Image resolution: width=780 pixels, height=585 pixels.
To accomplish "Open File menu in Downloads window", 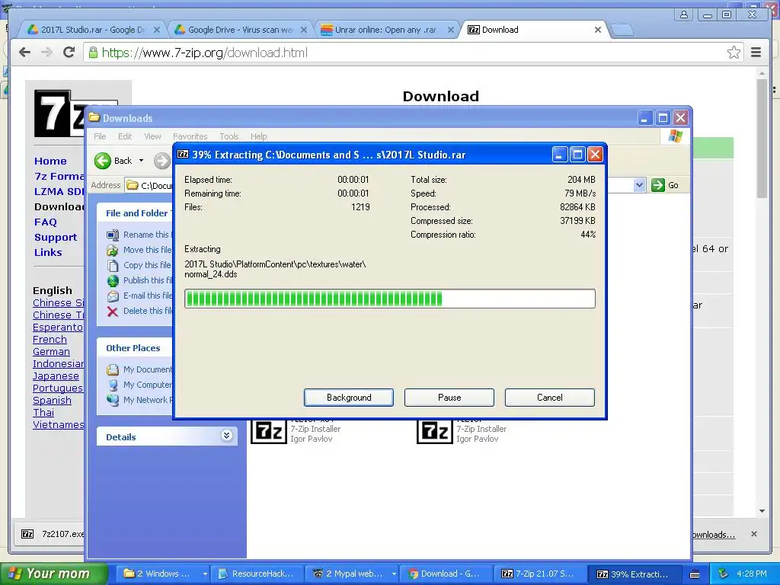I will pos(100,136).
